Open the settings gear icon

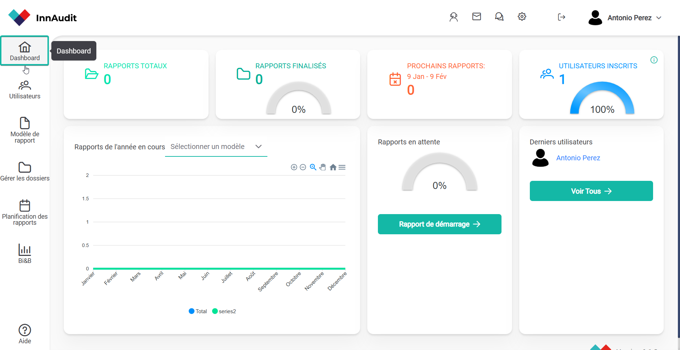pyautogui.click(x=522, y=17)
